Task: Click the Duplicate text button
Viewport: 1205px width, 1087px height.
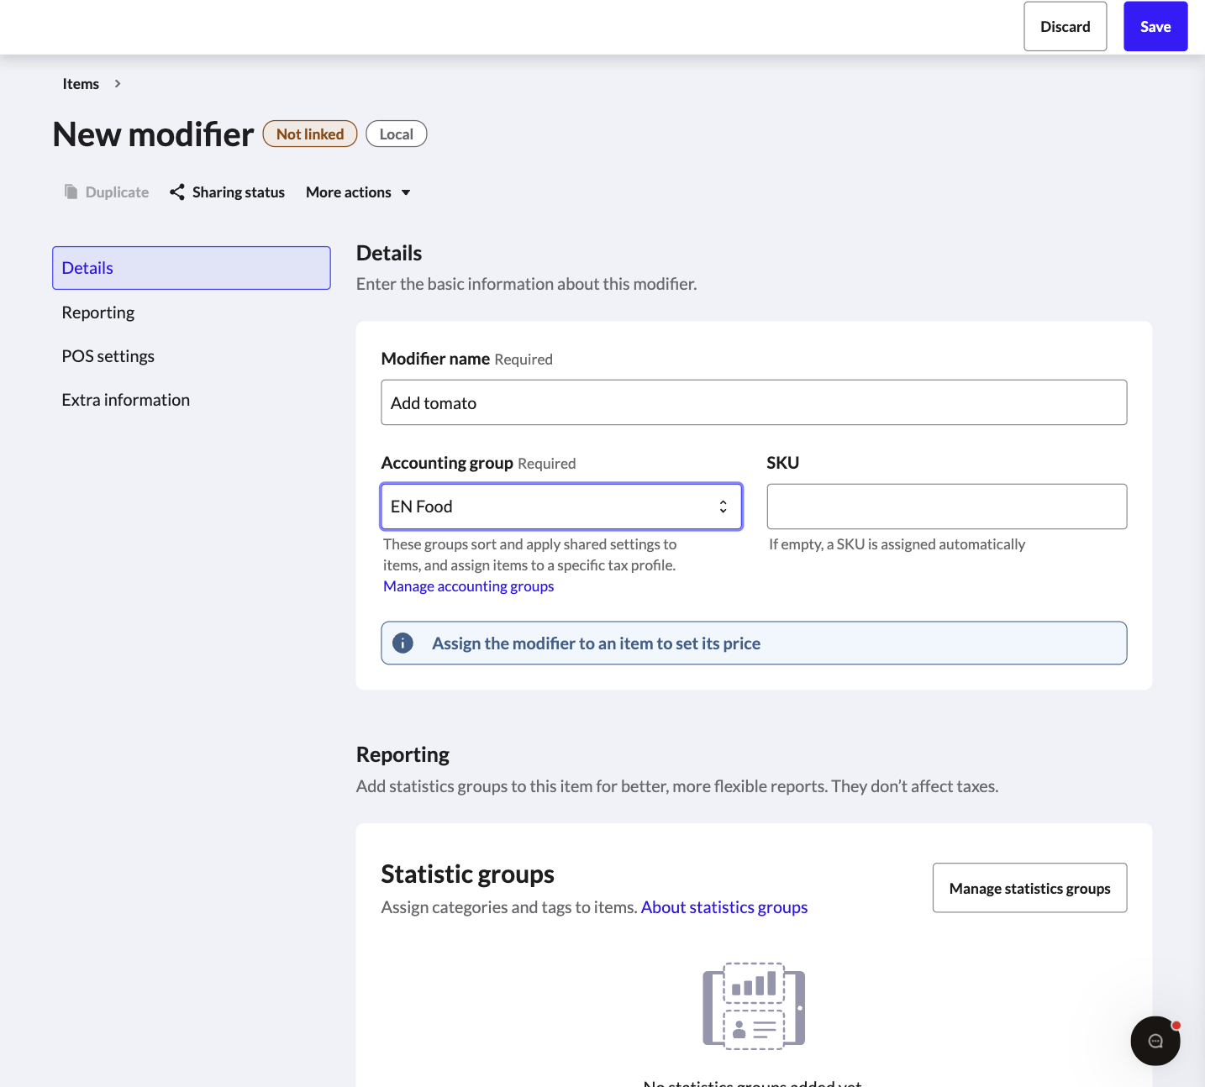Action: point(118,192)
